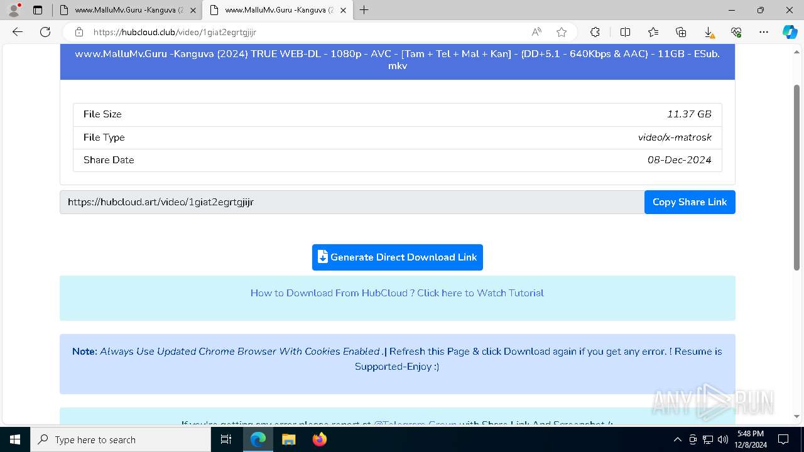Image resolution: width=804 pixels, height=452 pixels.
Task: Open Collections panel
Action: (681, 32)
